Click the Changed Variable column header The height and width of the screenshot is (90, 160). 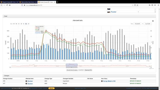point(68,78)
